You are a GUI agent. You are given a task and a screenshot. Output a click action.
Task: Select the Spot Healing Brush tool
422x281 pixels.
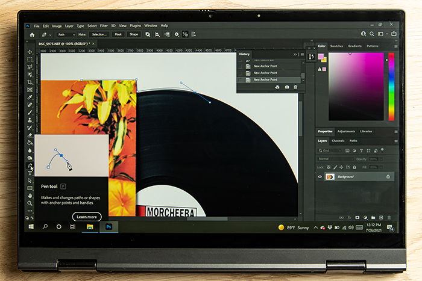[x=30, y=105]
